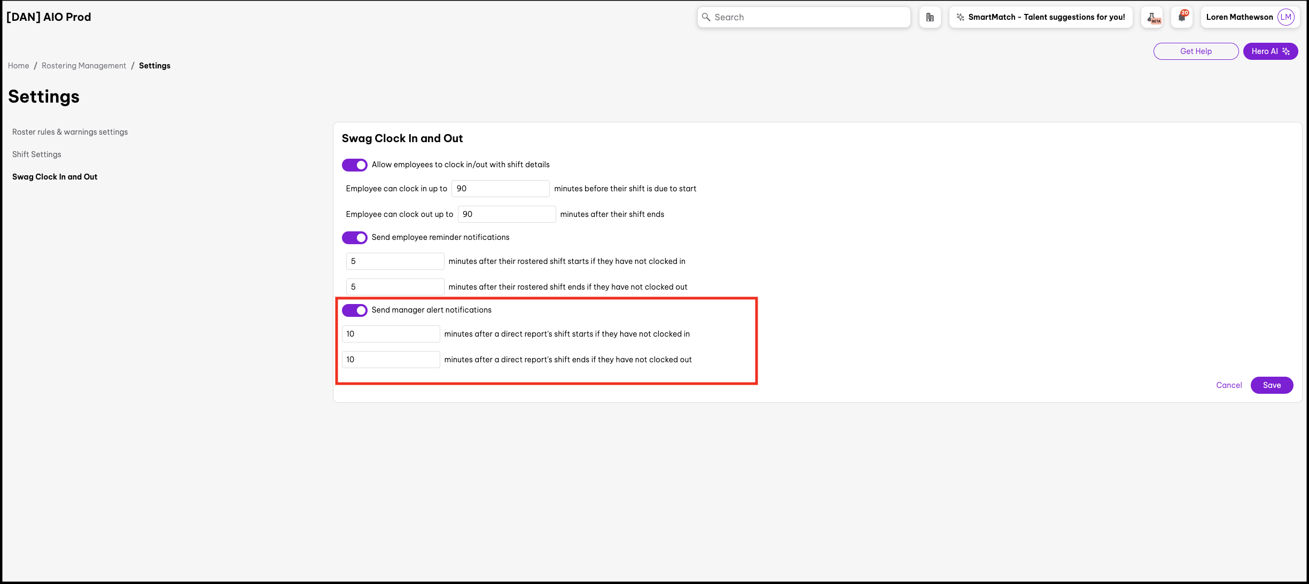Click the magnifier icon in Search
The height and width of the screenshot is (584, 1309).
(706, 17)
